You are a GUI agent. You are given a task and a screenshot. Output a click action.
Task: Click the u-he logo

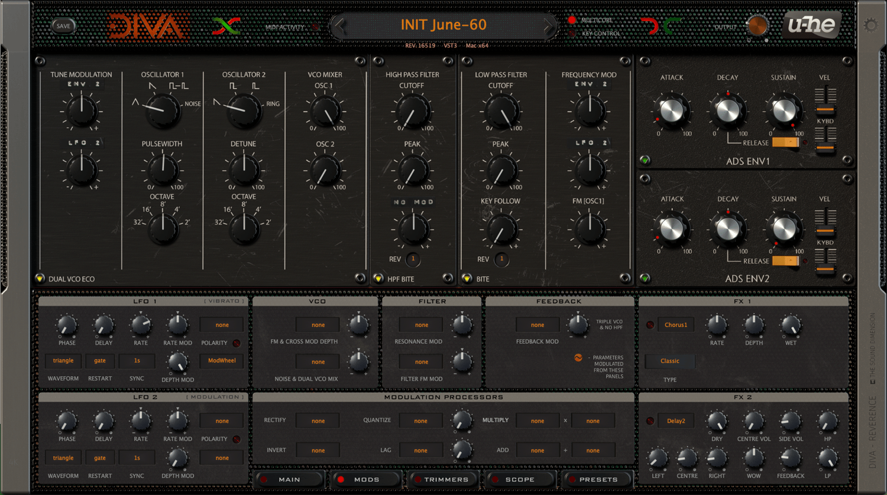tap(812, 25)
